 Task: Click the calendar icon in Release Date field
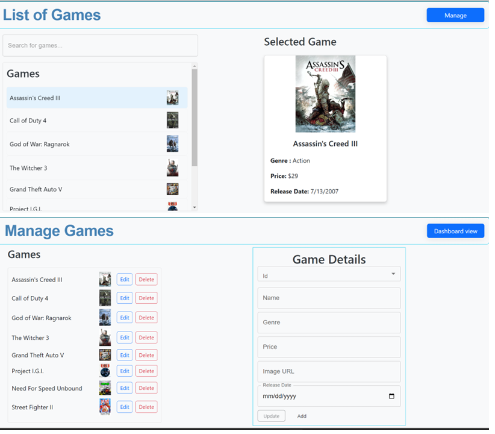click(391, 397)
